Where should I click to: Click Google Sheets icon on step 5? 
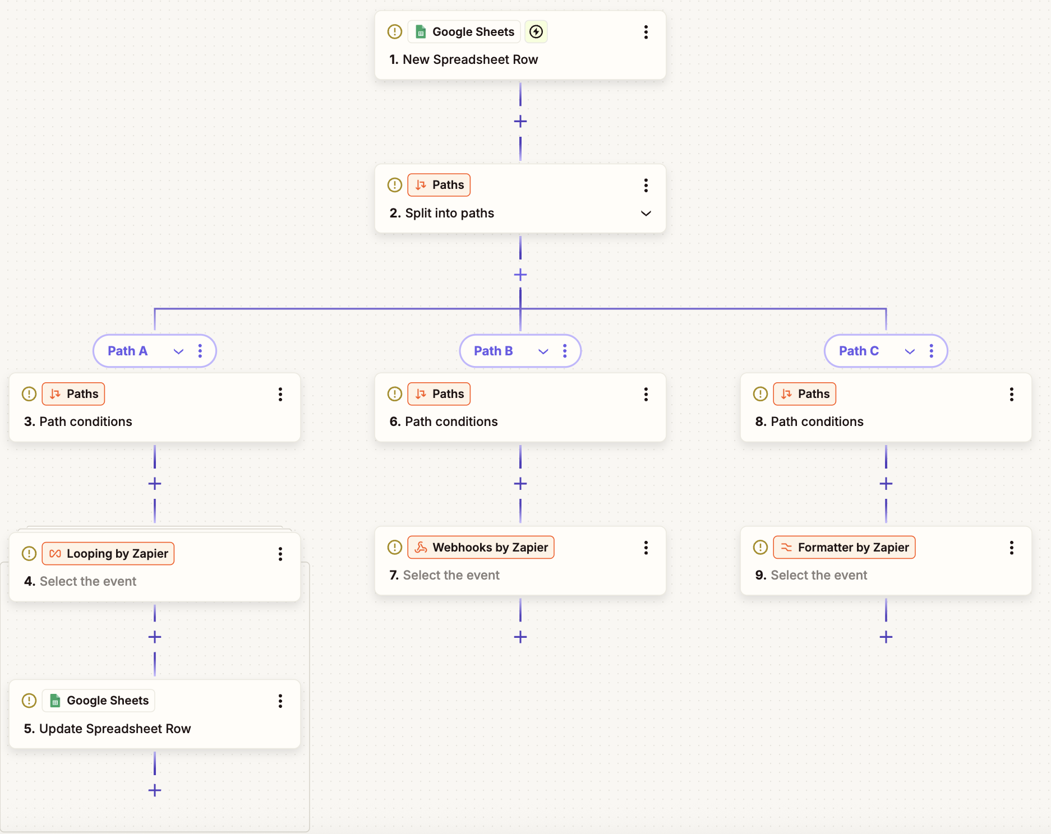(x=55, y=701)
